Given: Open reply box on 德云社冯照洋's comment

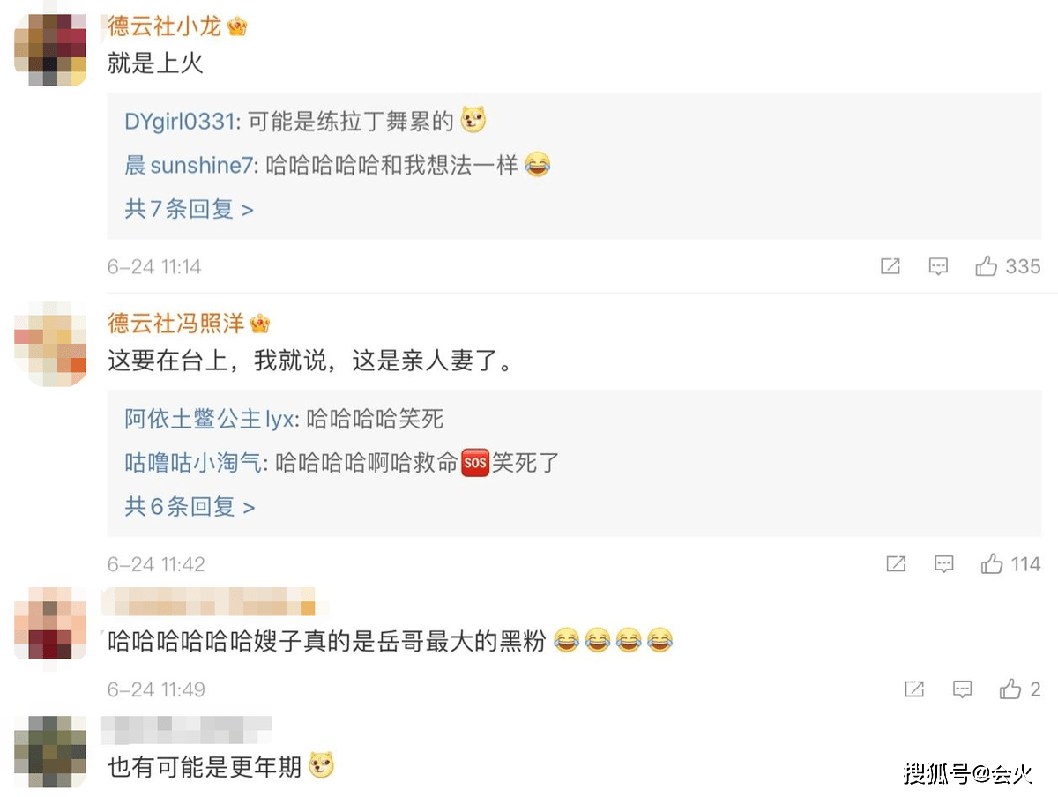Looking at the screenshot, I should tap(944, 564).
